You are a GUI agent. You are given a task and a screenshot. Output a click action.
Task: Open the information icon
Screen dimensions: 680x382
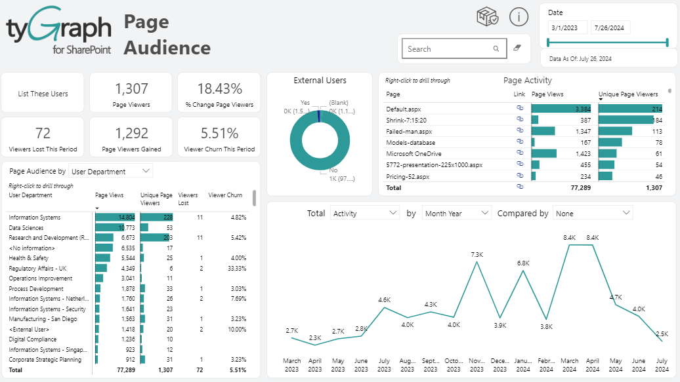tap(519, 18)
